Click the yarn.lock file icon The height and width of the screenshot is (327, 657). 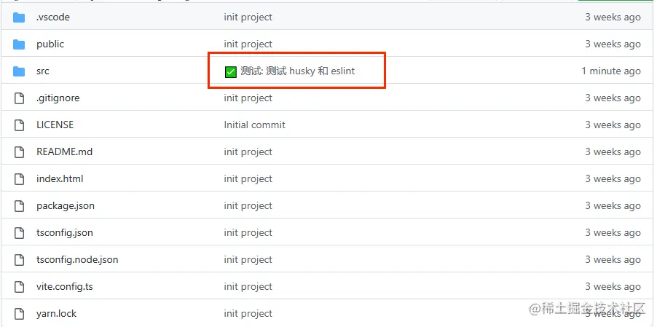(x=19, y=314)
